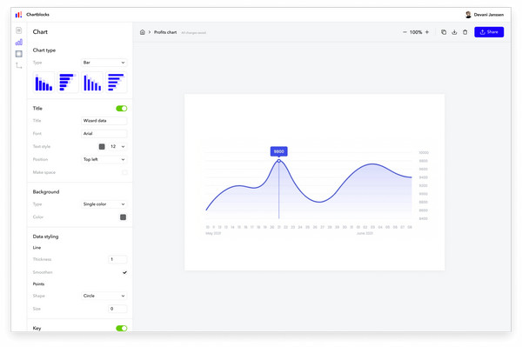
Task: Click the Devani Janssen user name
Action: click(x=489, y=15)
